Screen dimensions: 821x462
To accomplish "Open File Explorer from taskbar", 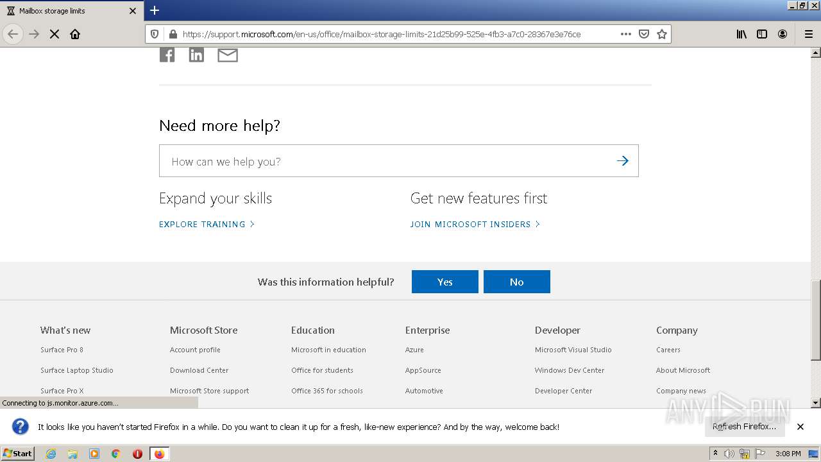I will pyautogui.click(x=72, y=454).
